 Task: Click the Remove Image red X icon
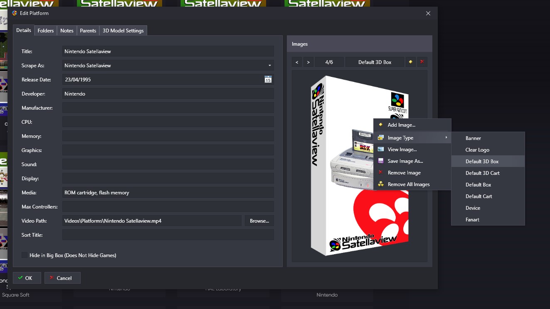(x=380, y=172)
